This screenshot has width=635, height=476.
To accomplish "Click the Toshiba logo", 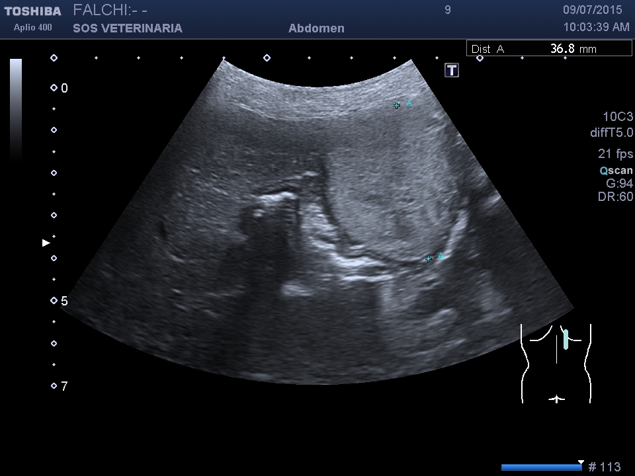I will click(32, 11).
